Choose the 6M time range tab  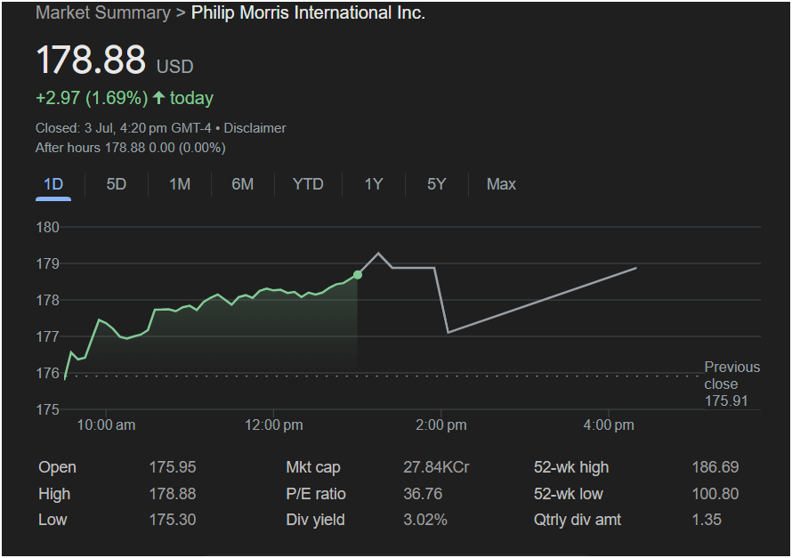pos(242,184)
